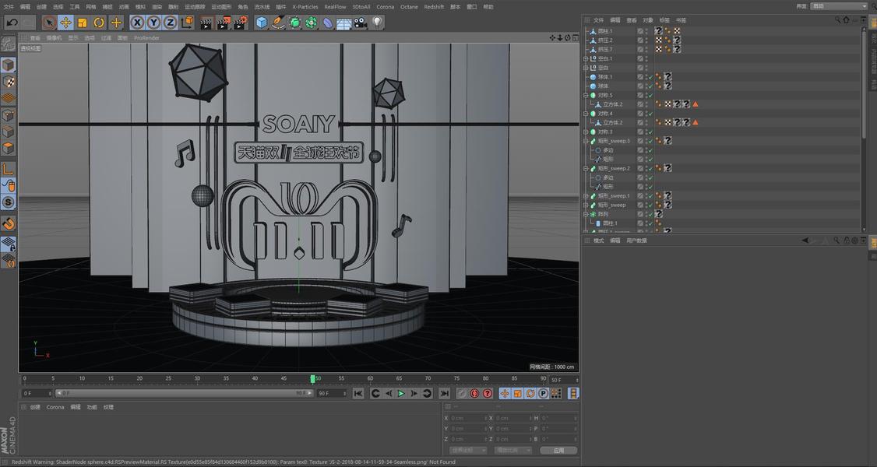Add a cube primitive object
This screenshot has height=467, width=877.
click(261, 23)
